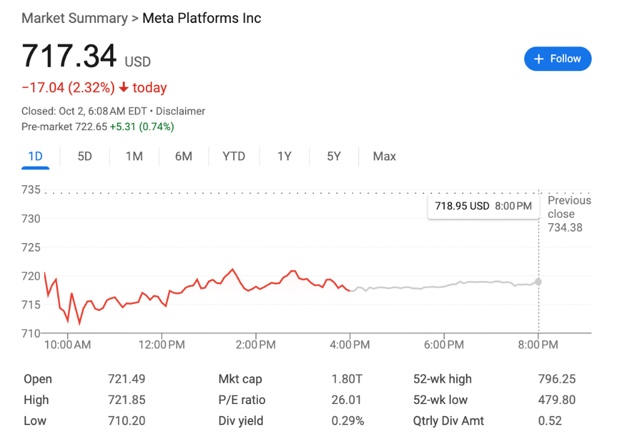Screen dimensions: 617x439
Task: Select the 5Y chart range
Action: click(x=334, y=156)
